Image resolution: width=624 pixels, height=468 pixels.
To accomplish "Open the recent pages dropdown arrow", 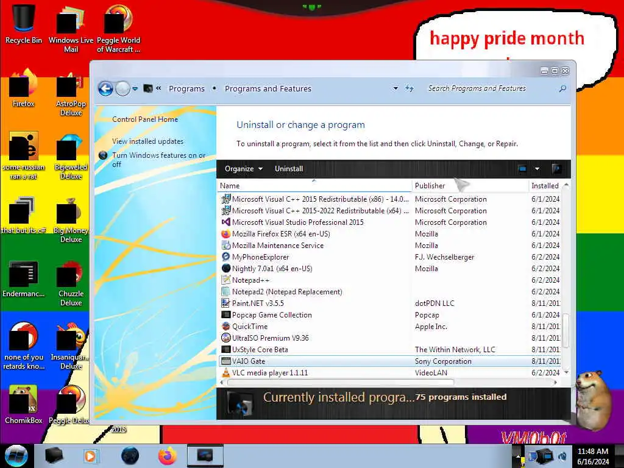I will [x=135, y=89].
